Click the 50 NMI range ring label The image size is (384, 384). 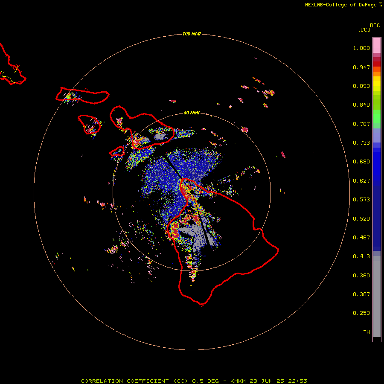(x=192, y=113)
